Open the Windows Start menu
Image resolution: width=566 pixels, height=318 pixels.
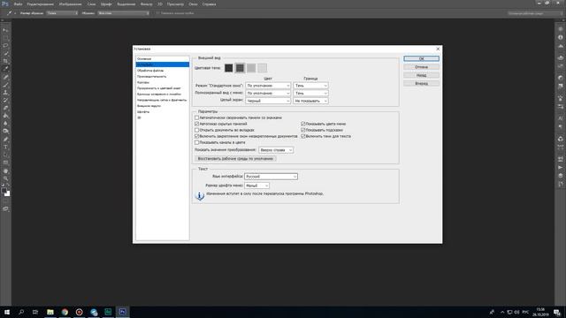7,312
